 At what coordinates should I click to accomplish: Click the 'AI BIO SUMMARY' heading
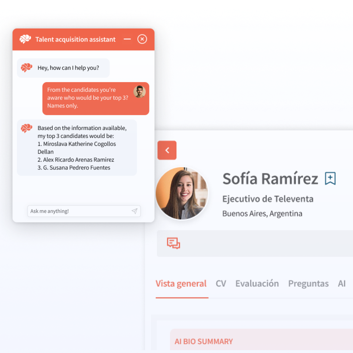pos(204,342)
